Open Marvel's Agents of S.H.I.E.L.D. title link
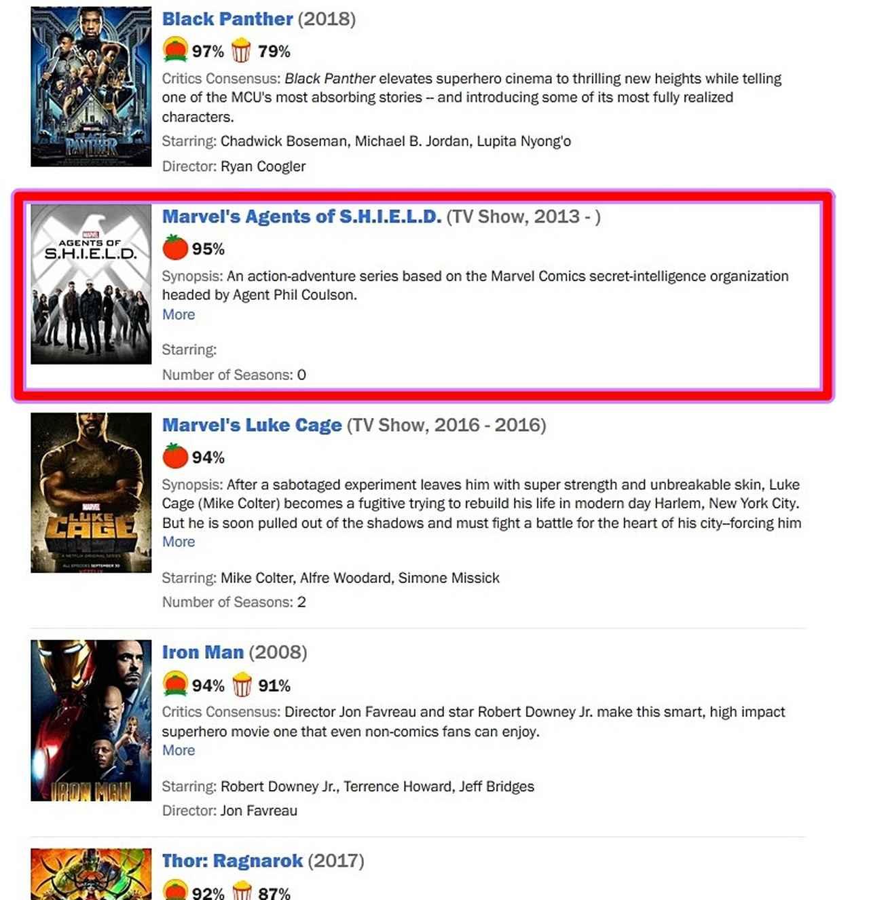The image size is (869, 900). (302, 217)
